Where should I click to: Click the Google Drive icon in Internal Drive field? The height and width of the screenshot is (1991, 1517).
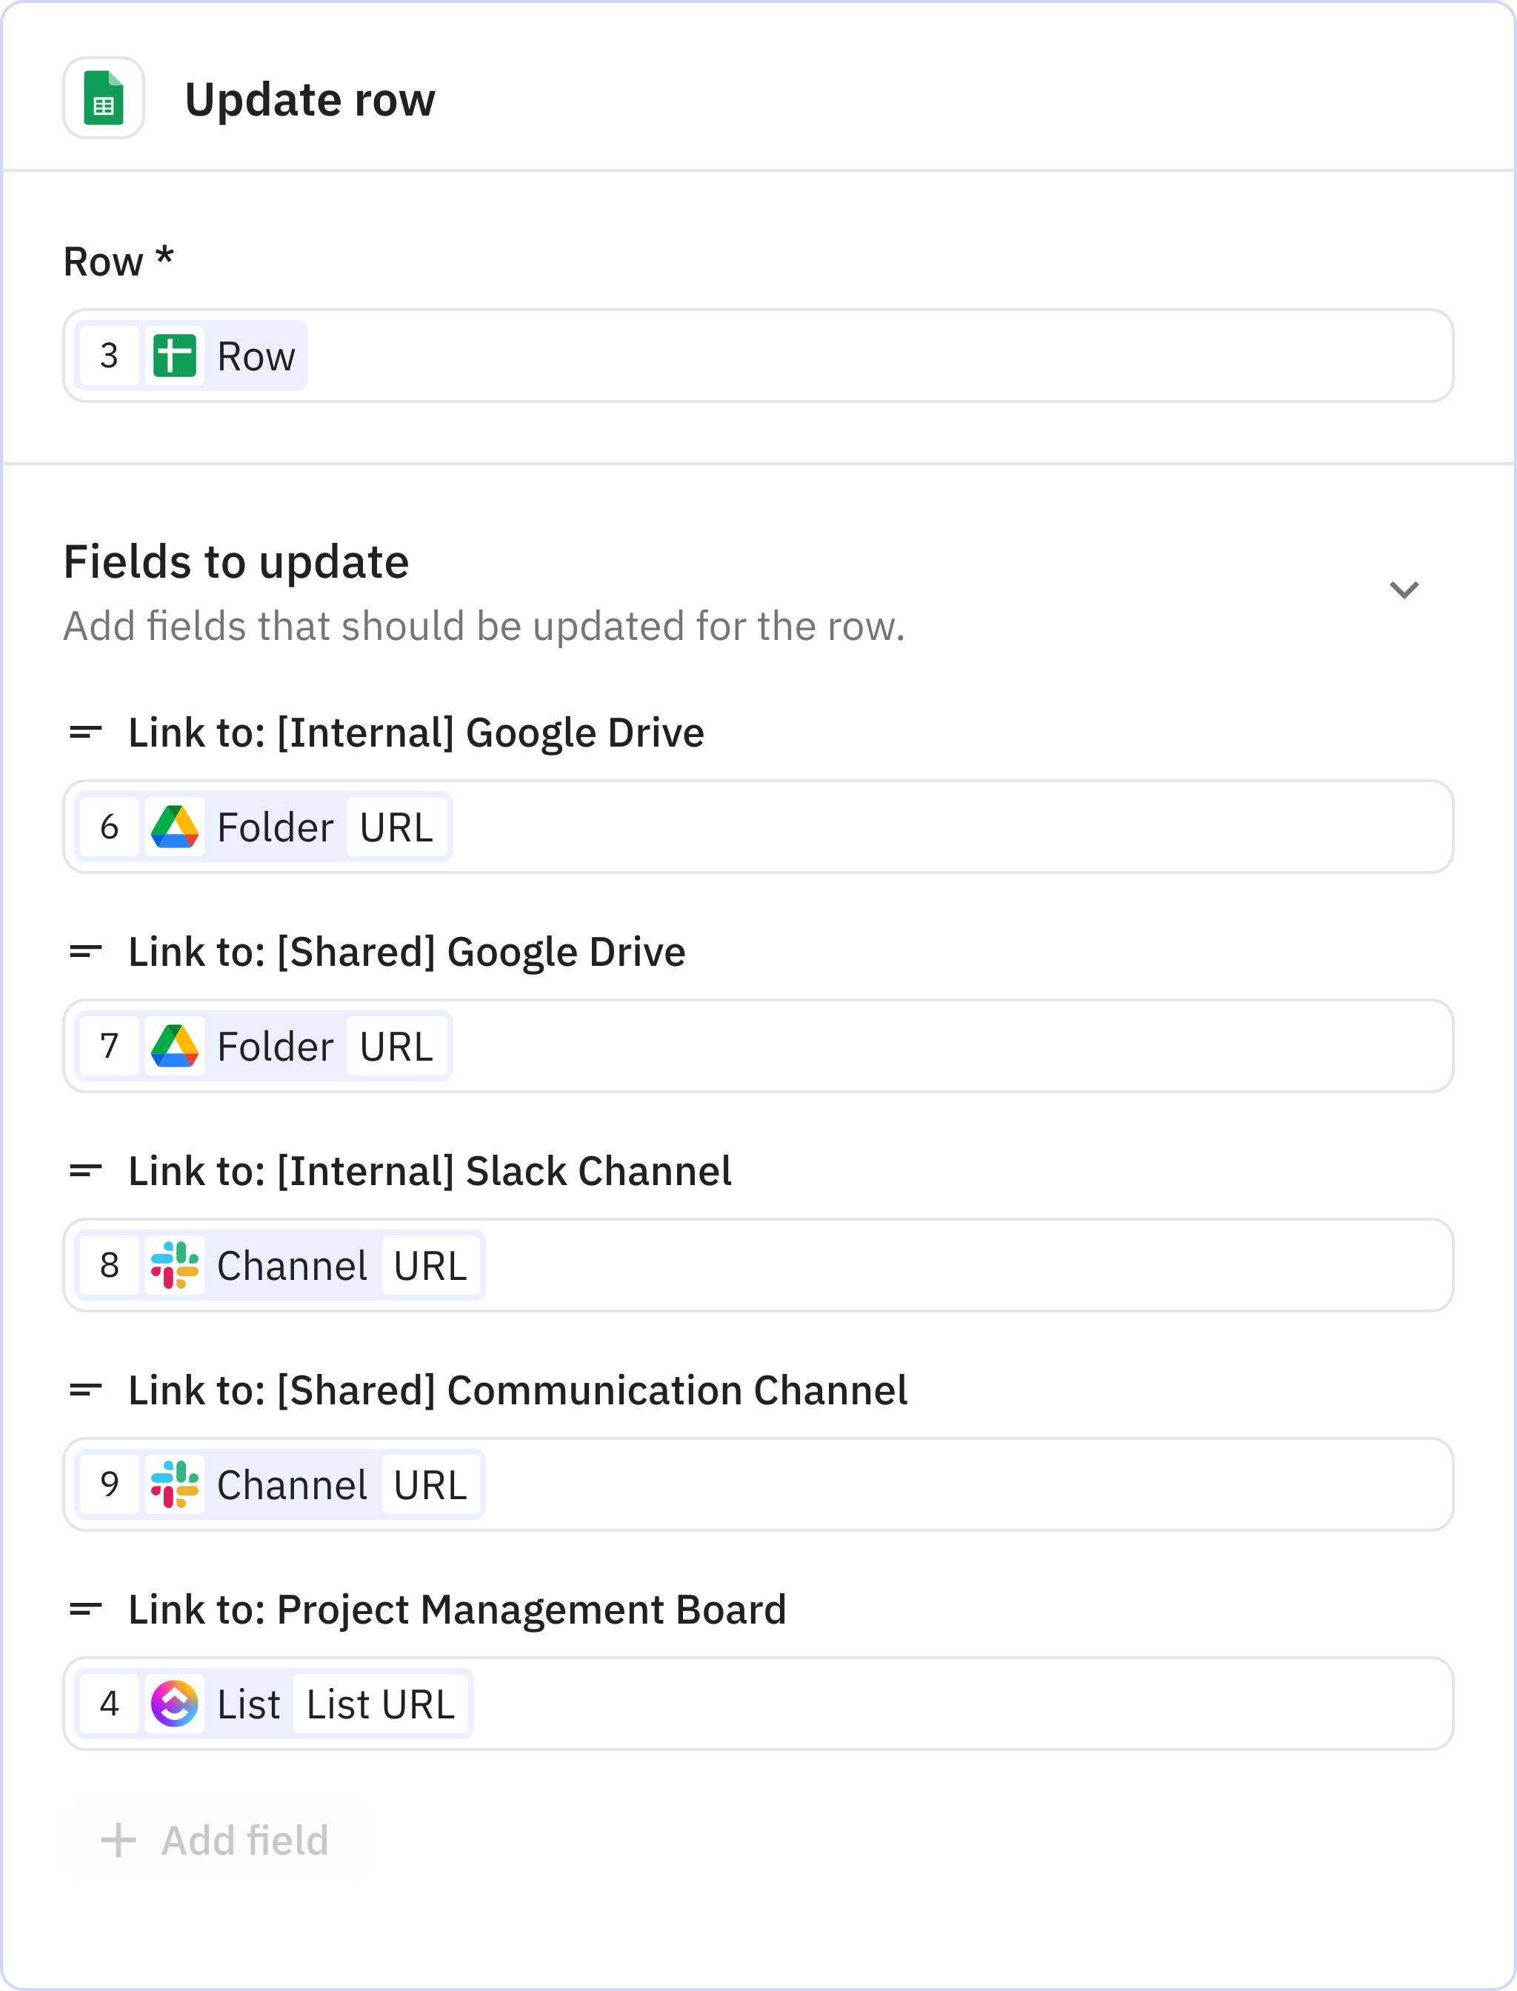pos(176,826)
